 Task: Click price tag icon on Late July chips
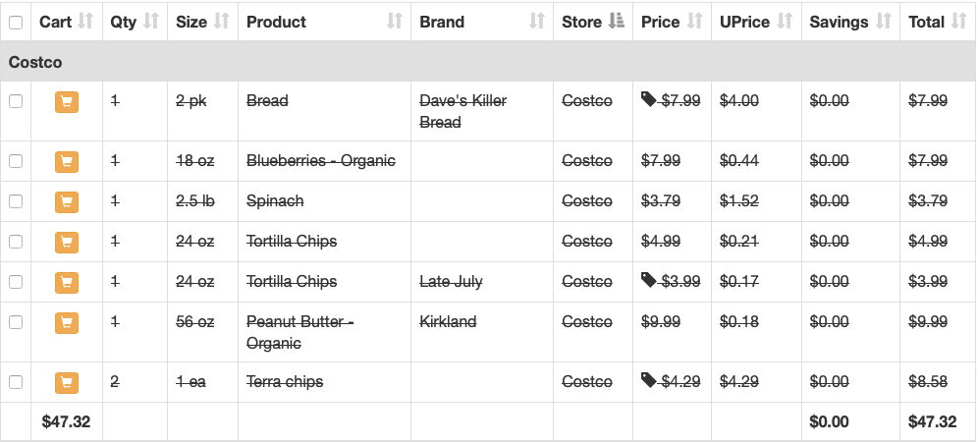649,280
